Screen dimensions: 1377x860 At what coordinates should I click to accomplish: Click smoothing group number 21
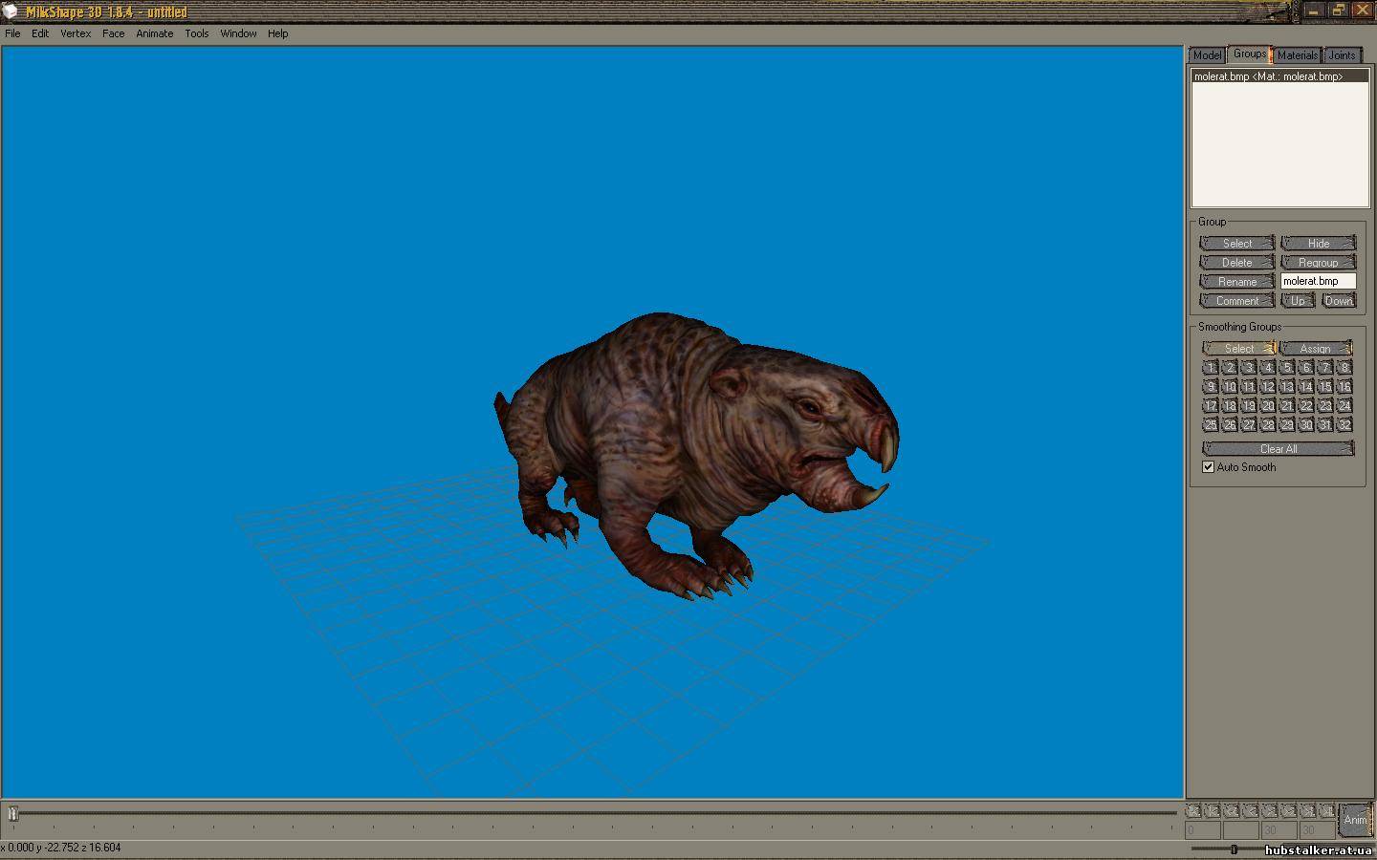(x=1287, y=405)
